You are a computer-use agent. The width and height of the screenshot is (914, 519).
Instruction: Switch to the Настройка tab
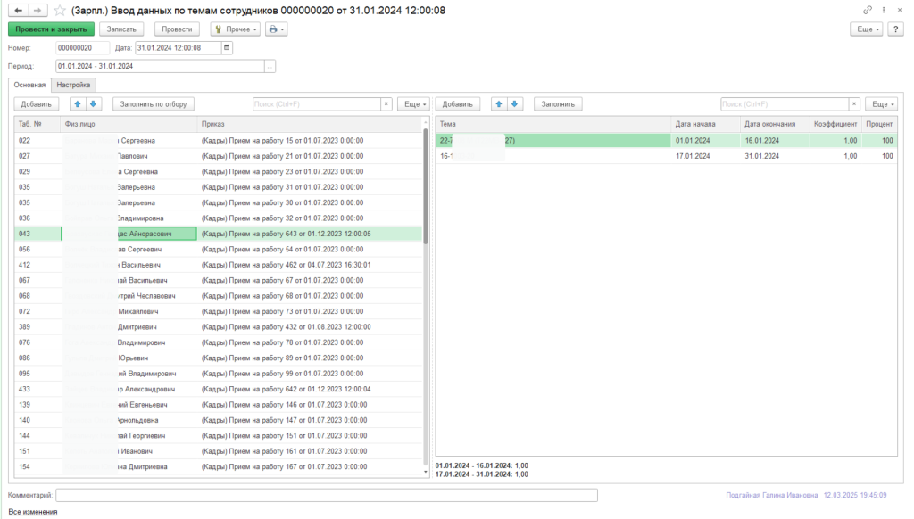(73, 86)
